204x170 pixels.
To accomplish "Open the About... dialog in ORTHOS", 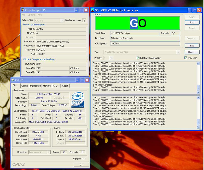I will coord(192,52).
